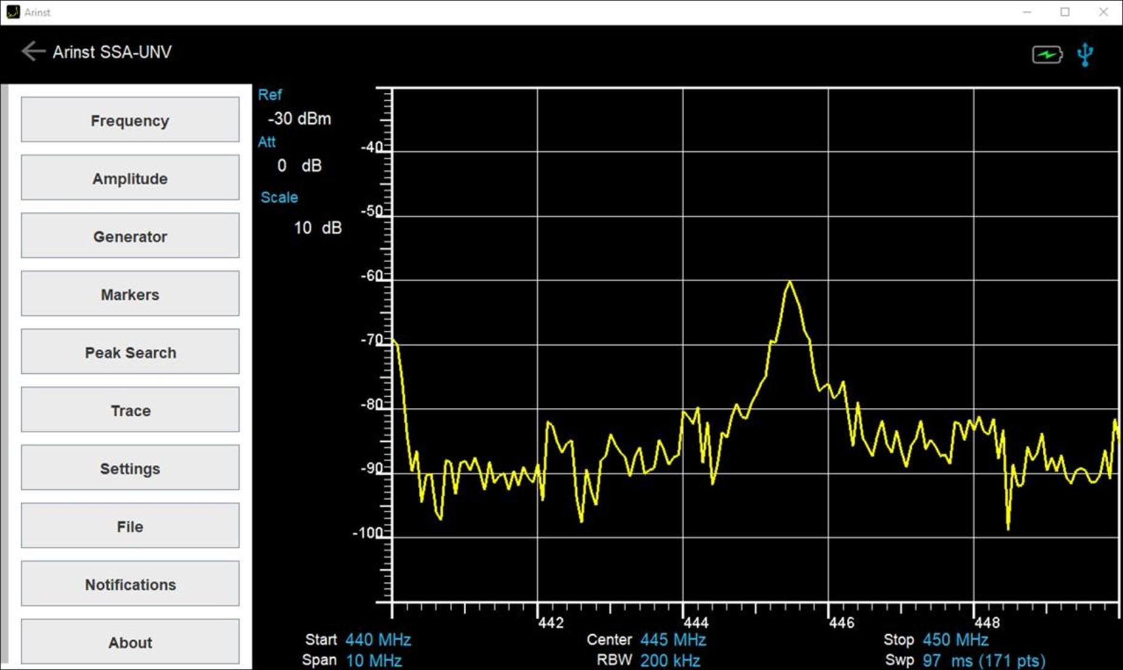1123x670 pixels.
Task: Open the Settings menu
Action: (x=130, y=468)
